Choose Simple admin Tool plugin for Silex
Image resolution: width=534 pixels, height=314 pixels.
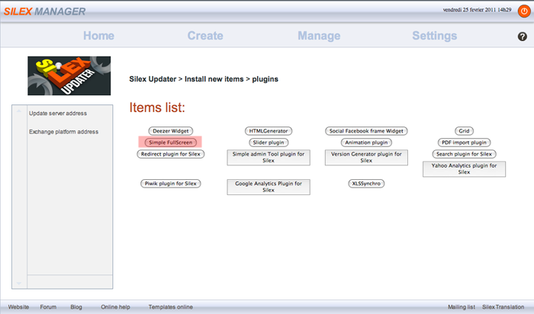(269, 157)
